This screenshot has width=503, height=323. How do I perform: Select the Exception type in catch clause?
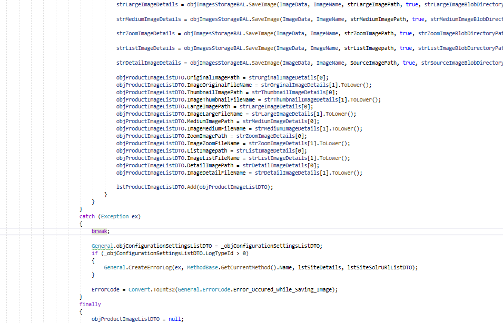click(115, 216)
